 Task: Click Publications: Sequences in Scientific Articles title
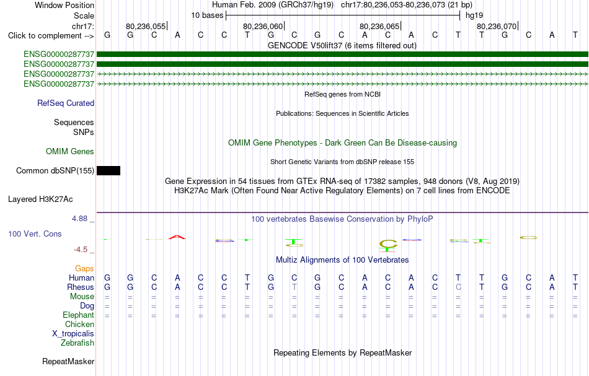click(x=342, y=113)
